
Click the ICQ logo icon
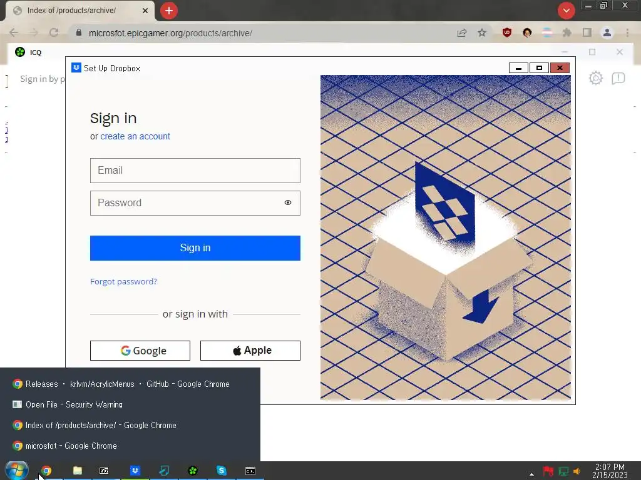(19, 52)
